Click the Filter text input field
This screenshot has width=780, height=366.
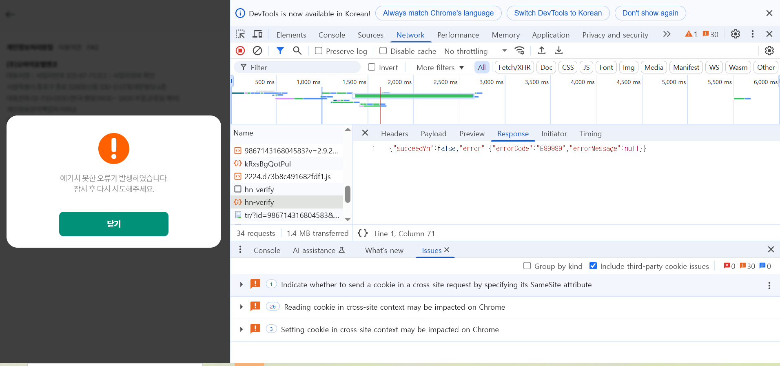pyautogui.click(x=302, y=67)
